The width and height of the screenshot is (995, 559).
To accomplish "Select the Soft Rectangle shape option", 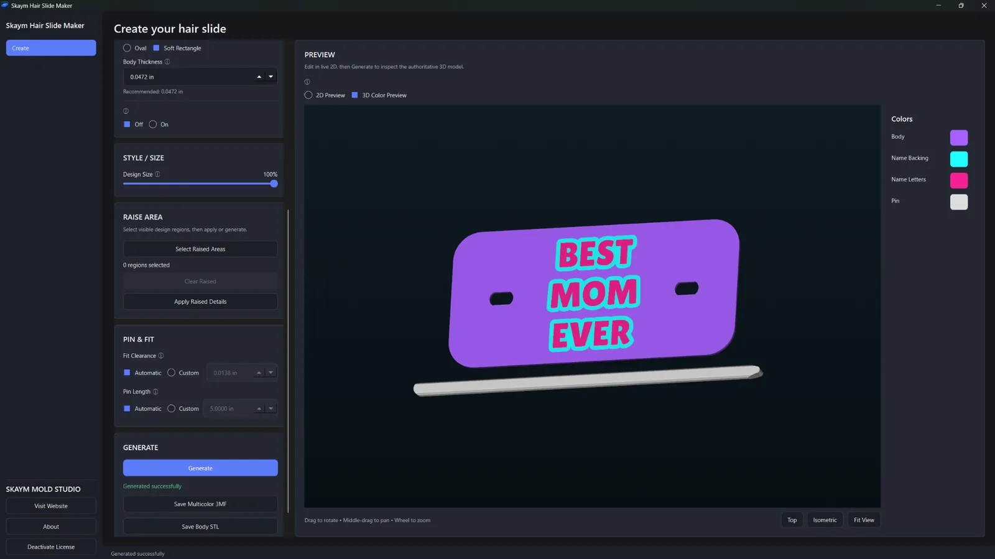I will (177, 48).
